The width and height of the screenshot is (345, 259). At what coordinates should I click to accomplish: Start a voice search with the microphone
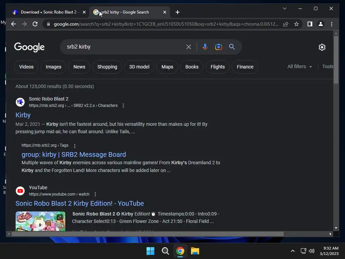pyautogui.click(x=205, y=47)
